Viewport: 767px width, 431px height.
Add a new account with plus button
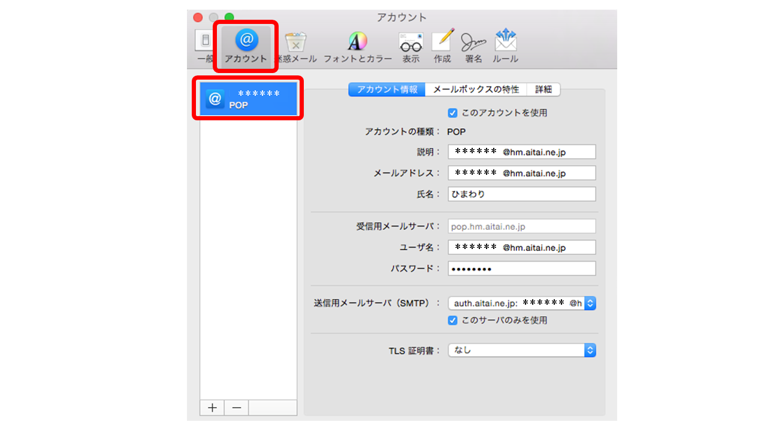coord(212,408)
